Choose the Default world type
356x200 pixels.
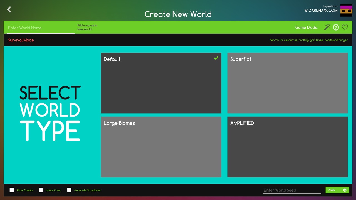[161, 83]
